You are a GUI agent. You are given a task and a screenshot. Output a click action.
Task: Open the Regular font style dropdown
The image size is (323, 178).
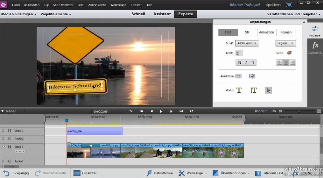(x=285, y=43)
